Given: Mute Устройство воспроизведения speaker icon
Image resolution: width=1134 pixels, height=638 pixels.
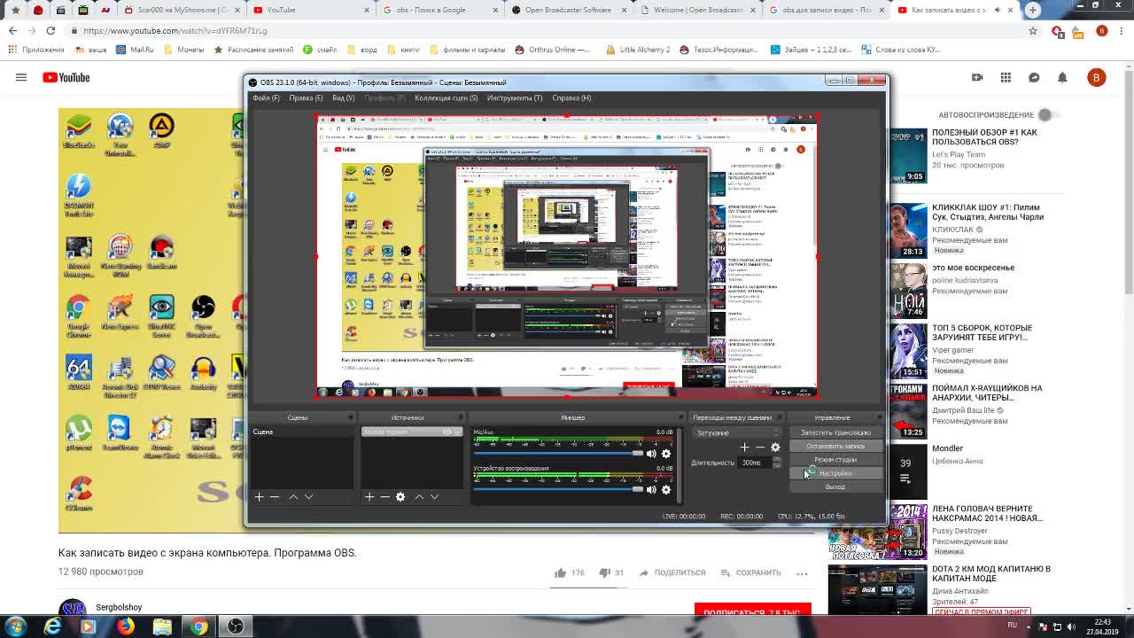Looking at the screenshot, I should pos(651,489).
